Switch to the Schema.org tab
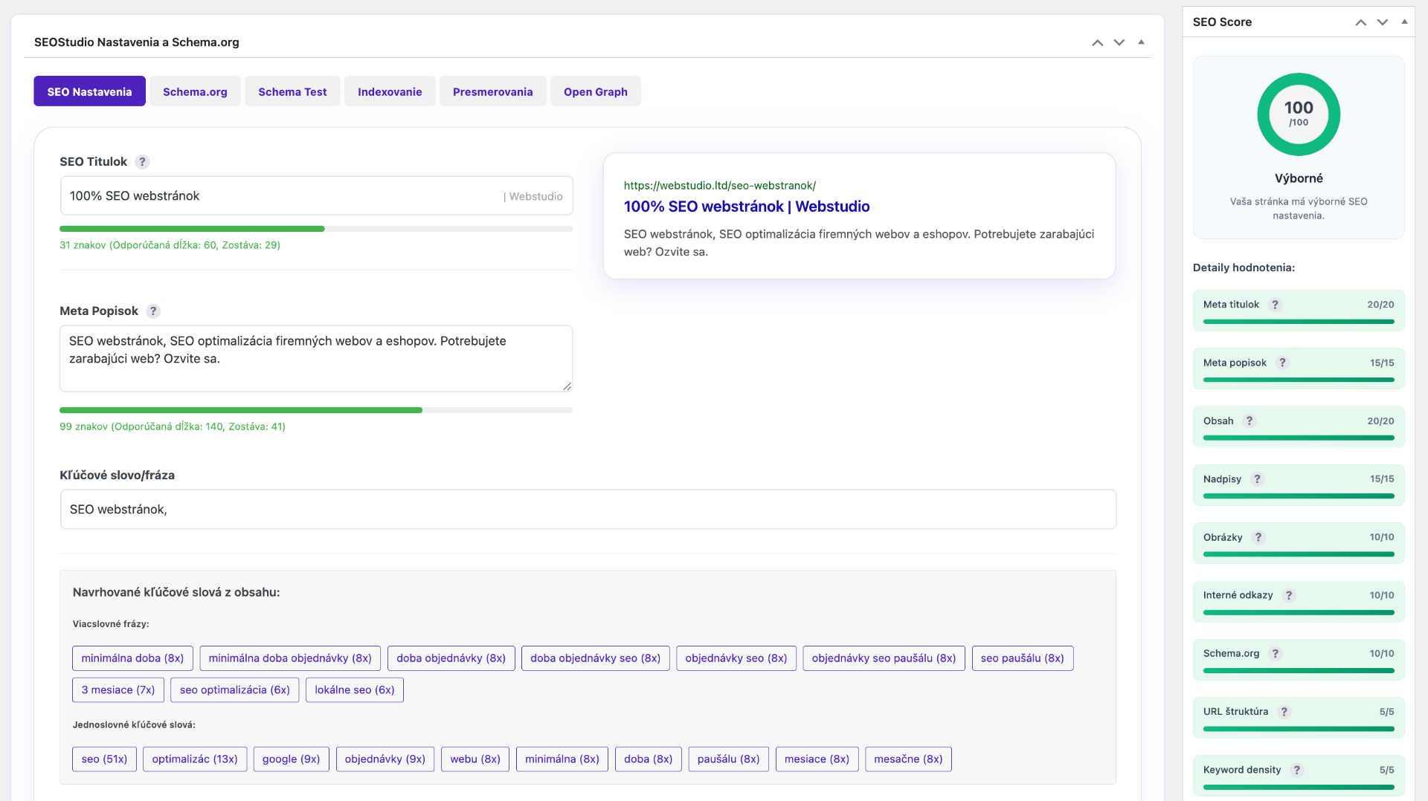 (x=195, y=91)
